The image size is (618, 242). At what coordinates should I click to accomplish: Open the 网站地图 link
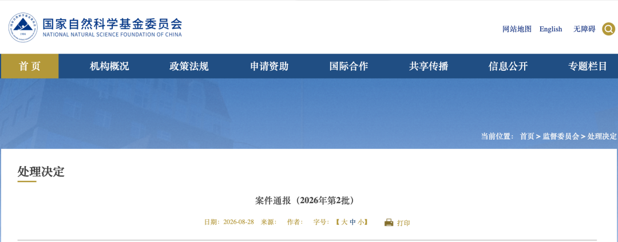point(517,29)
